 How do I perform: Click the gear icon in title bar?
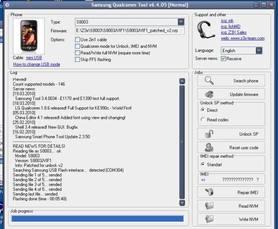[7, 5]
